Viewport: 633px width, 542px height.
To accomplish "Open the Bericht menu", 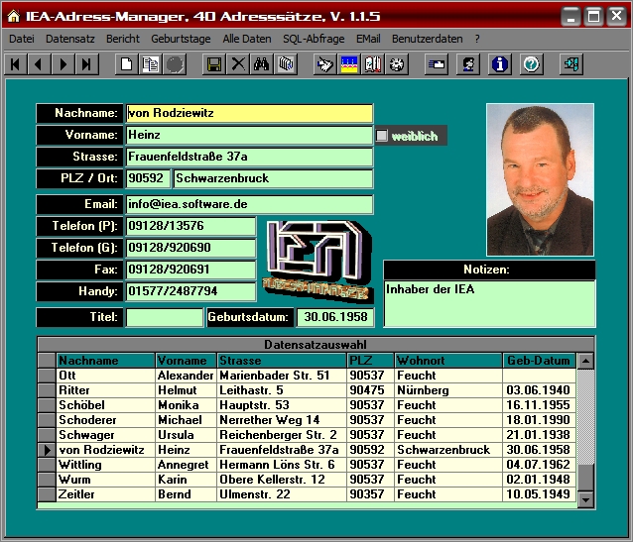I will 123,38.
